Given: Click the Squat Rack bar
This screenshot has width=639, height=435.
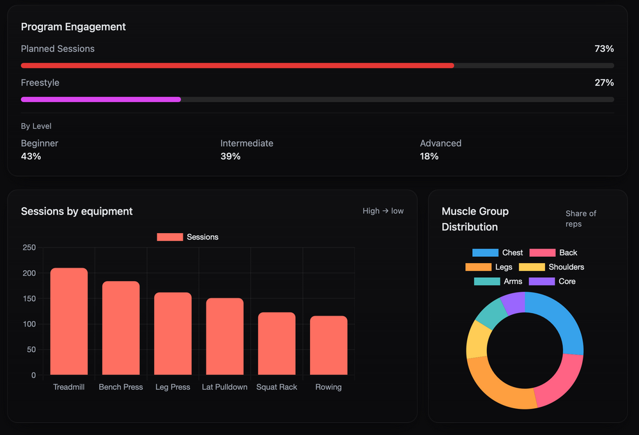Looking at the screenshot, I should (277, 344).
